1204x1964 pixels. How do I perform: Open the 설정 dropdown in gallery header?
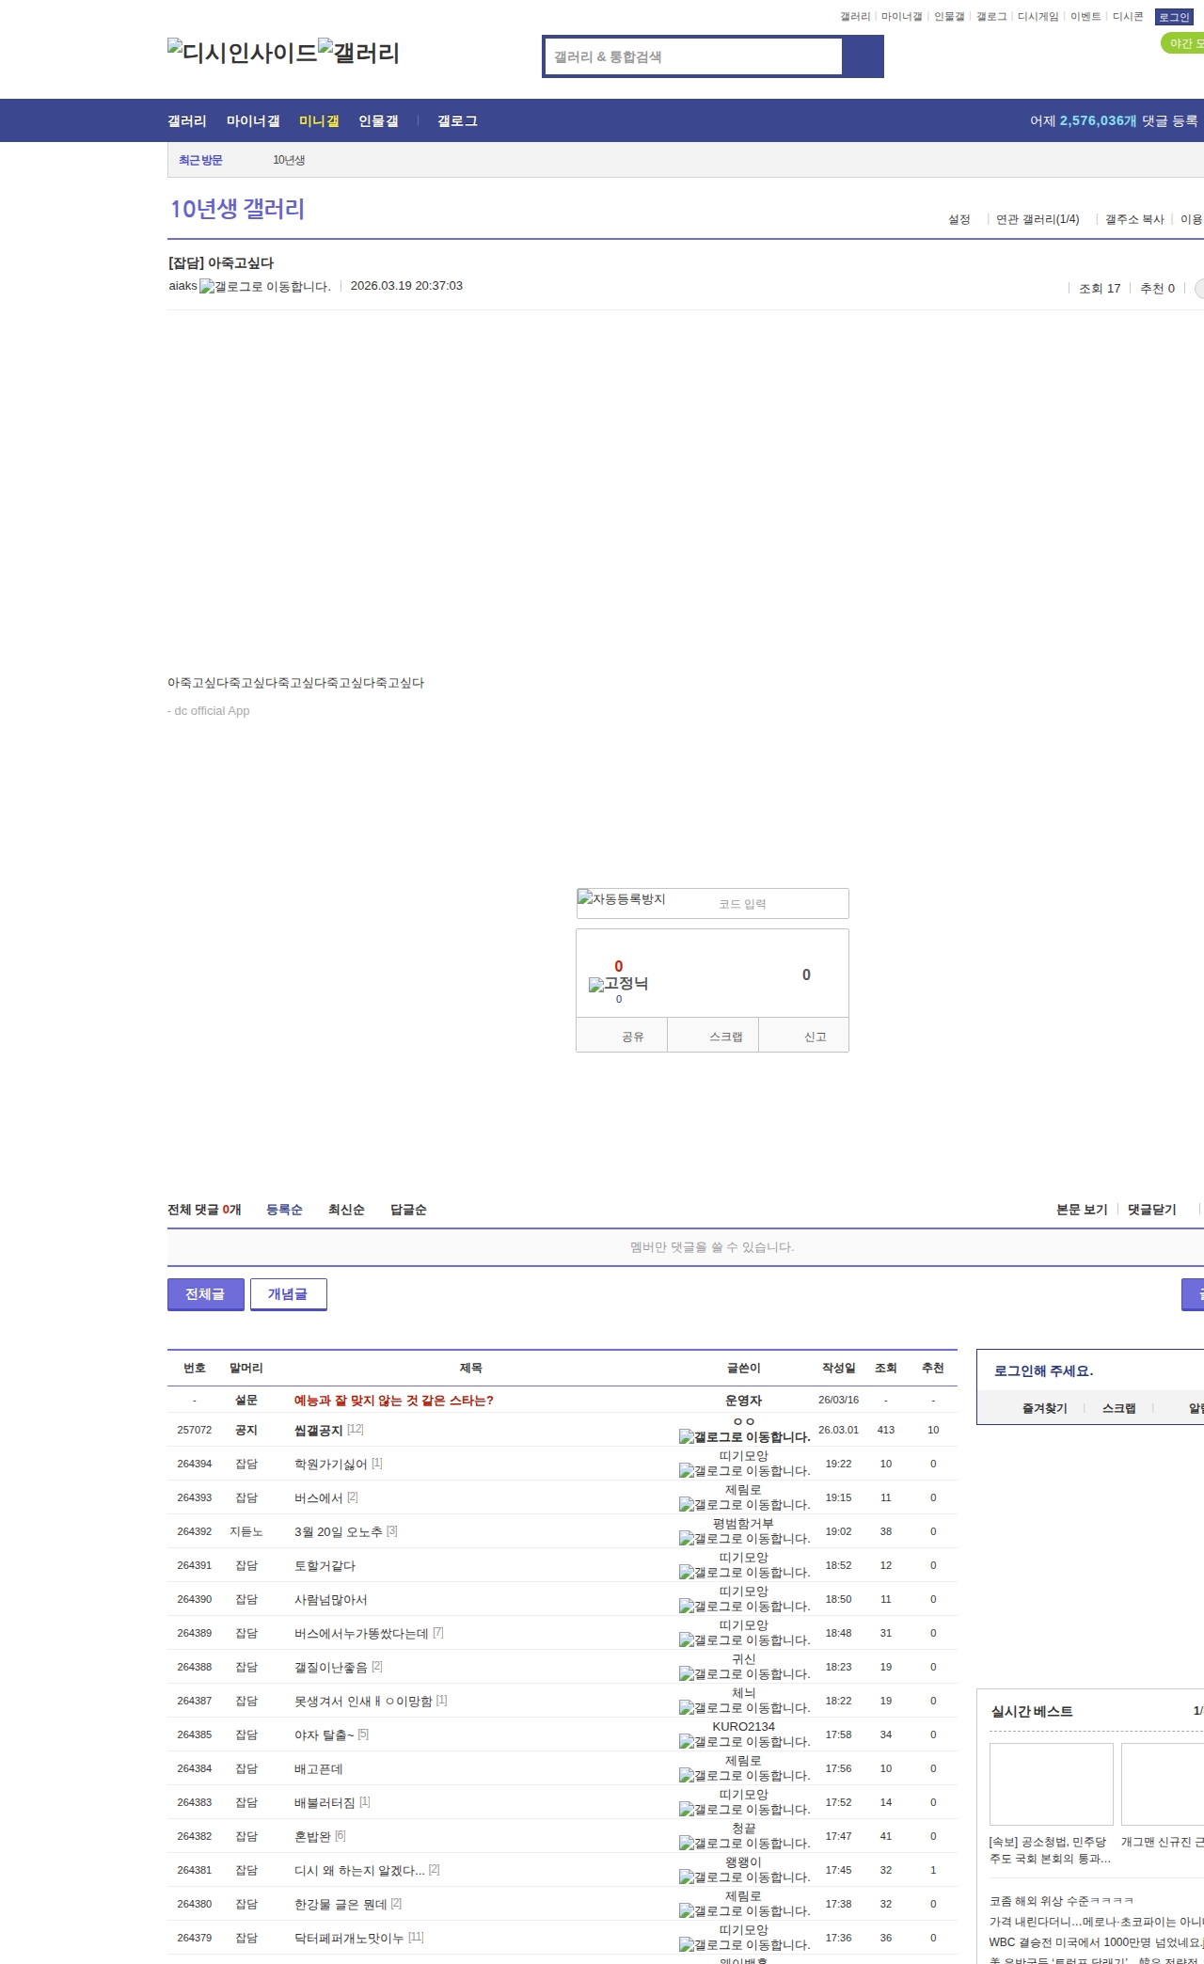[x=958, y=219]
